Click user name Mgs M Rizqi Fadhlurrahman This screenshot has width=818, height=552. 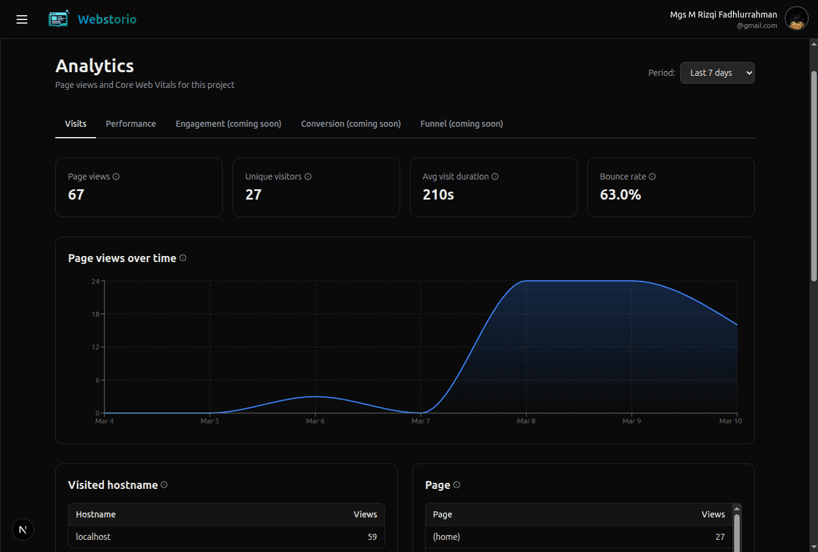tap(723, 15)
